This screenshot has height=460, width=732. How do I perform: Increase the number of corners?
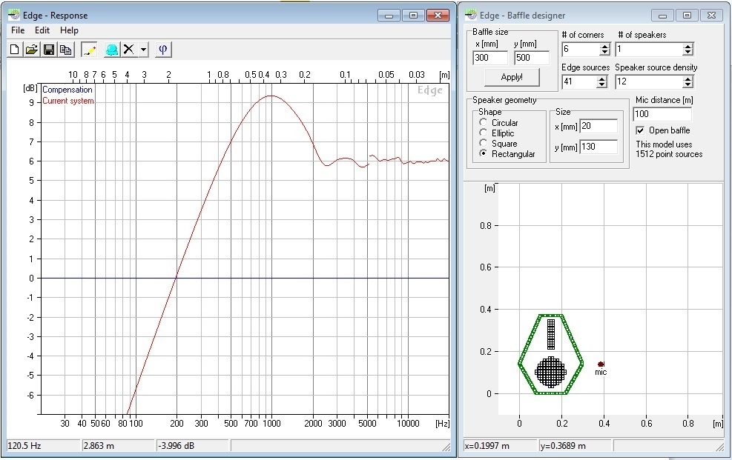click(x=605, y=46)
